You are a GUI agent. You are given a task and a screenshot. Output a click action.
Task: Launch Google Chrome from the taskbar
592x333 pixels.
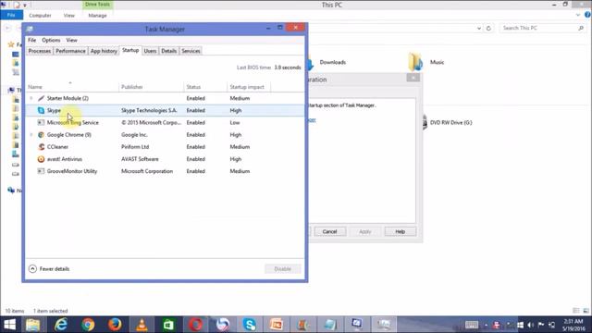click(x=88, y=325)
